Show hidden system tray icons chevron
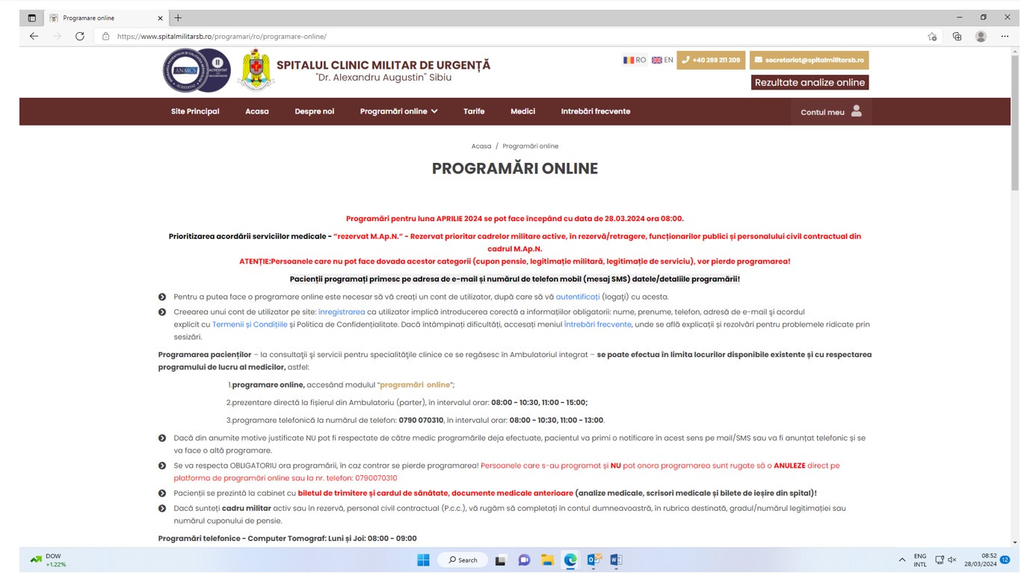Viewport: 1021px width, 573px height. (901, 560)
